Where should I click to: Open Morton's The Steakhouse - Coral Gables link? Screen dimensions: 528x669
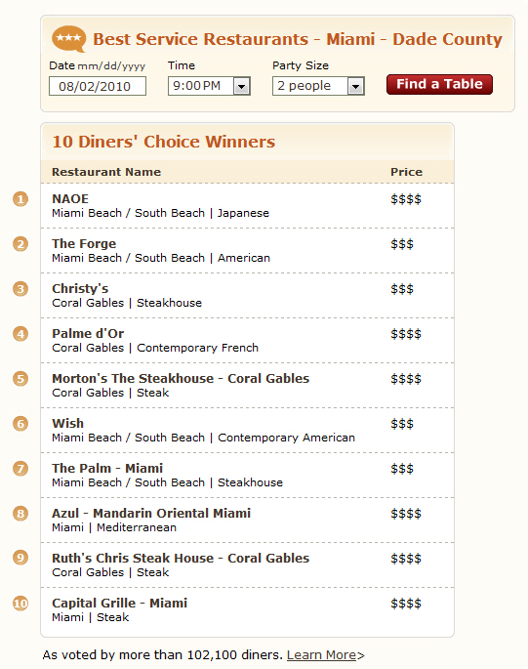pos(181,378)
